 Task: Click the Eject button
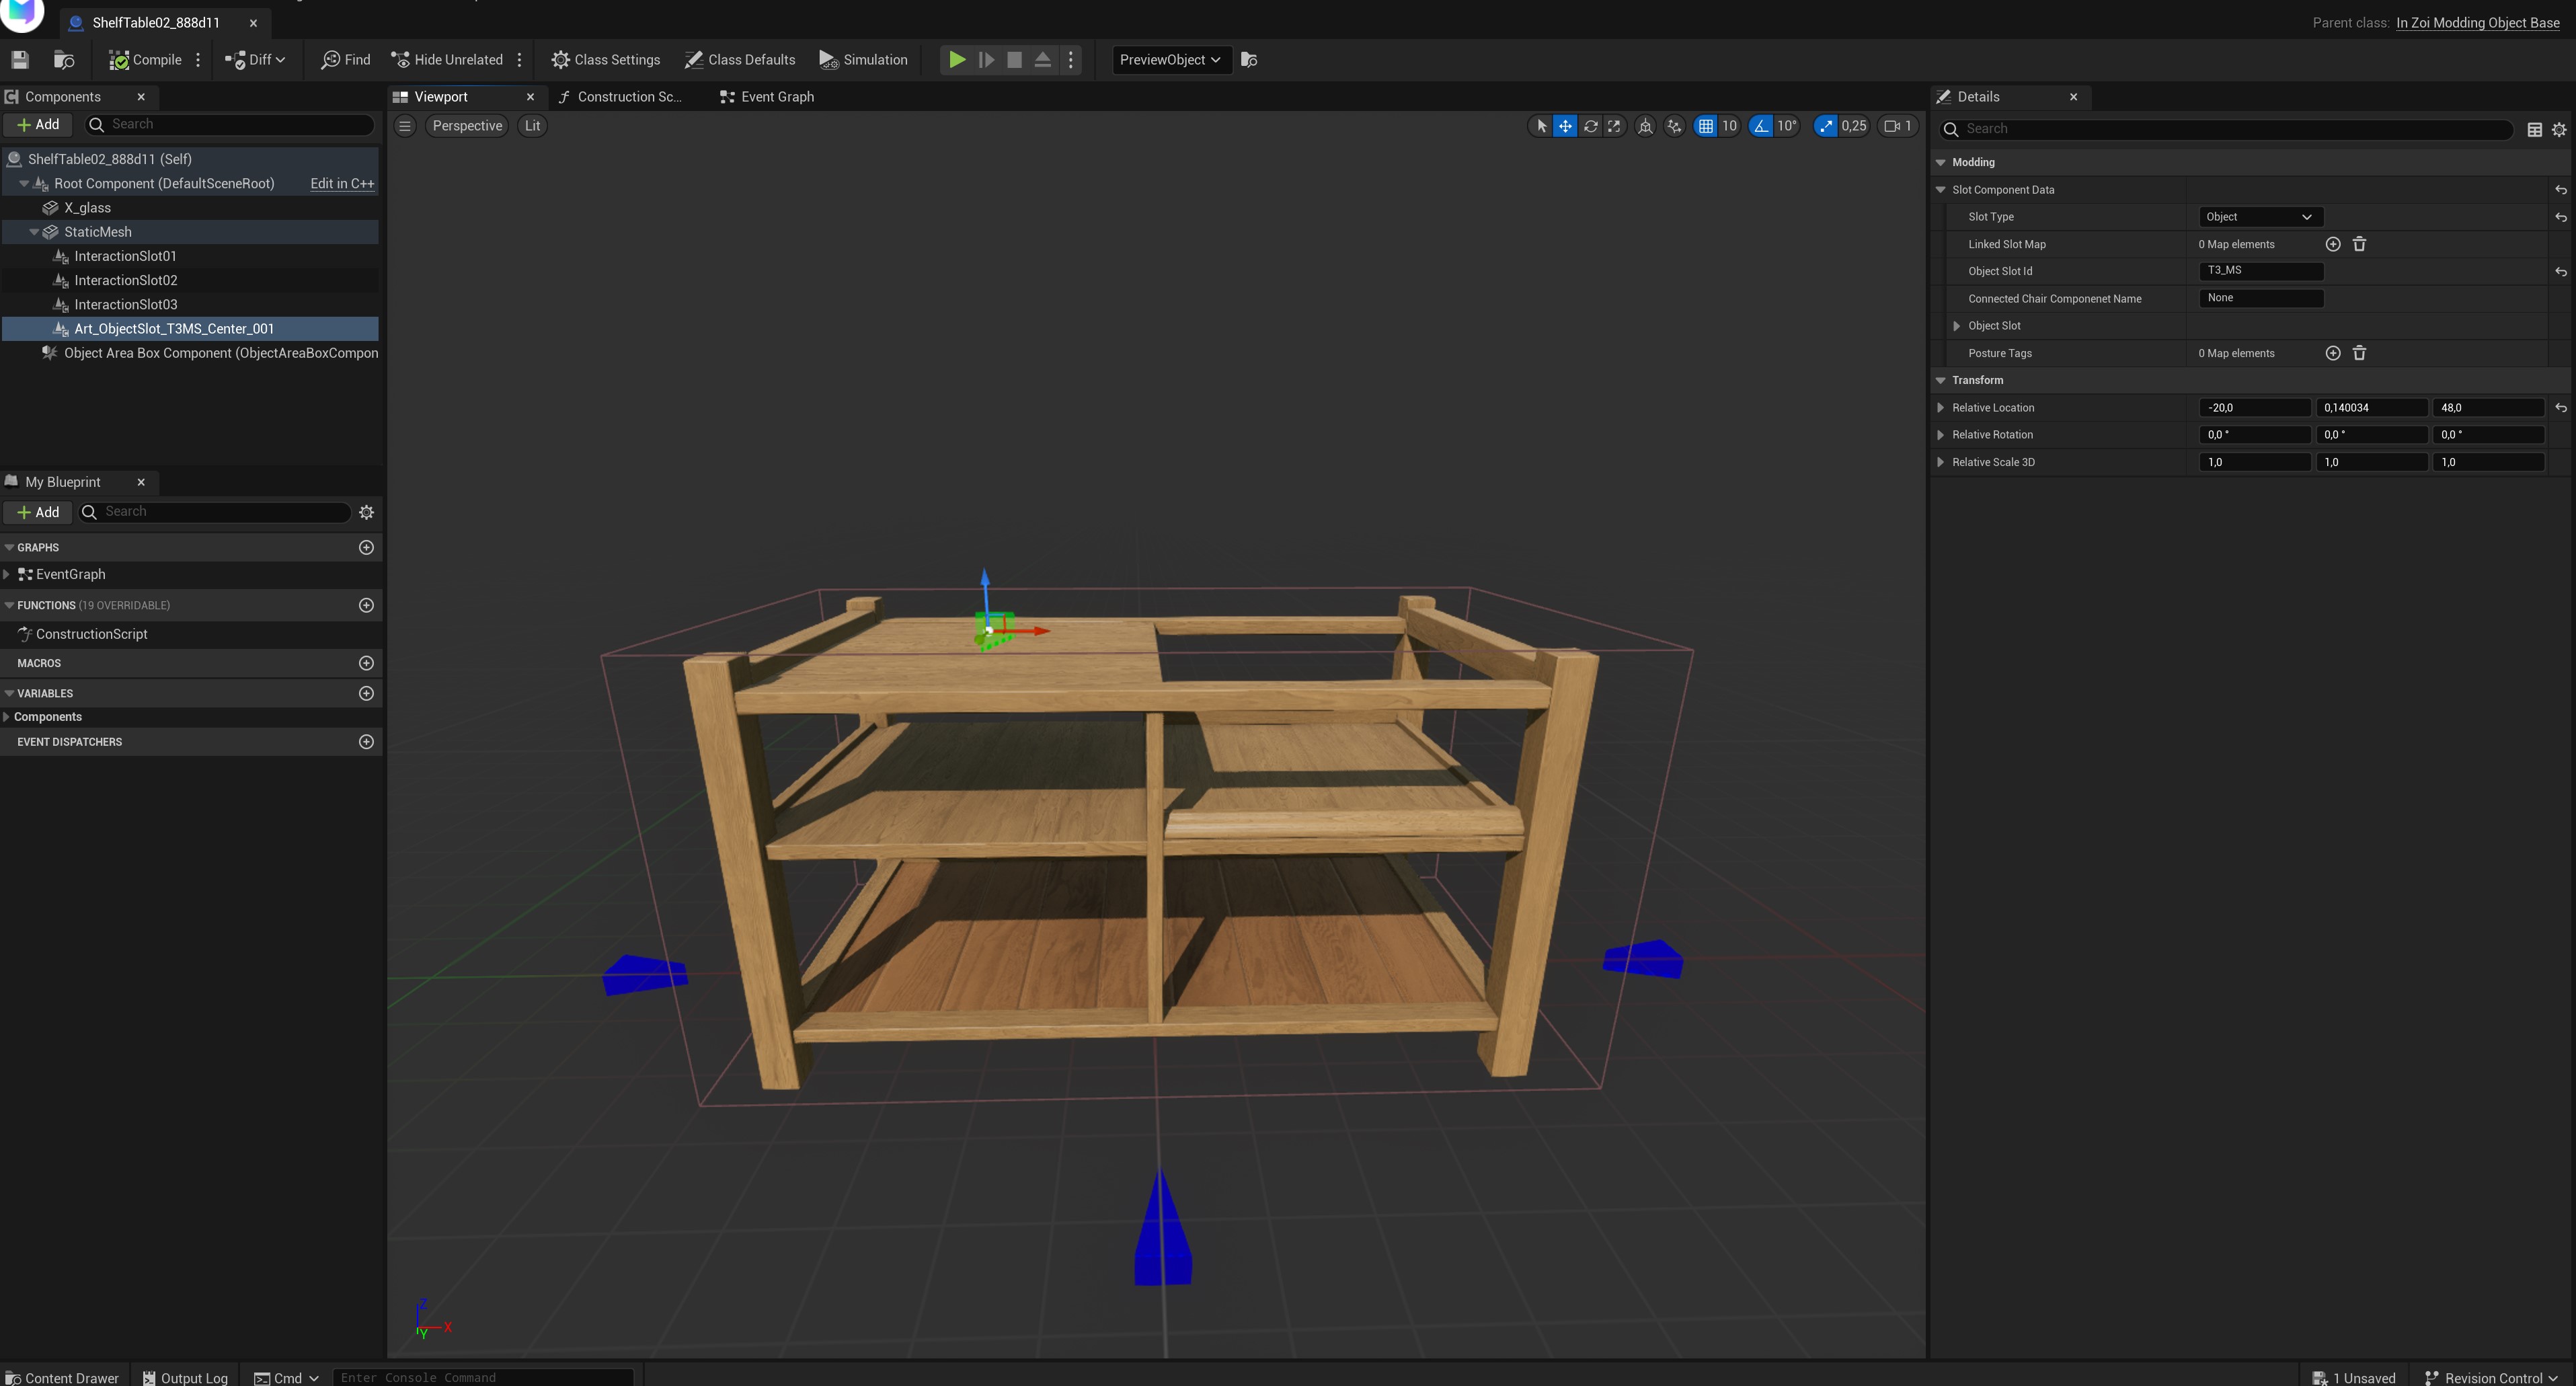point(1042,60)
